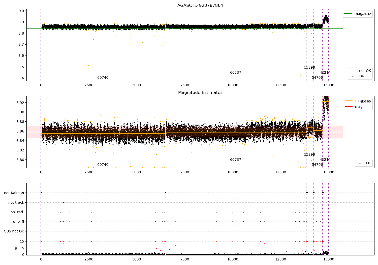Click obsid label 55399 in Magnitude Estimates plot
Screen dimensions: 378x265
point(309,155)
